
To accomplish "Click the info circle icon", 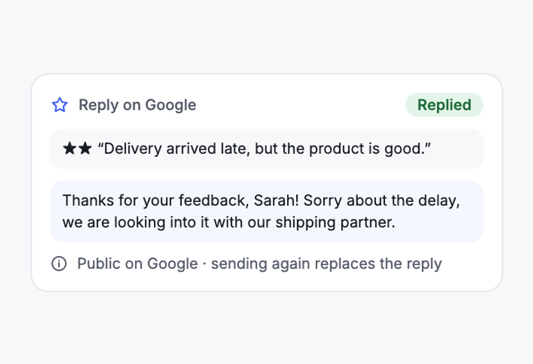I will pyautogui.click(x=59, y=264).
